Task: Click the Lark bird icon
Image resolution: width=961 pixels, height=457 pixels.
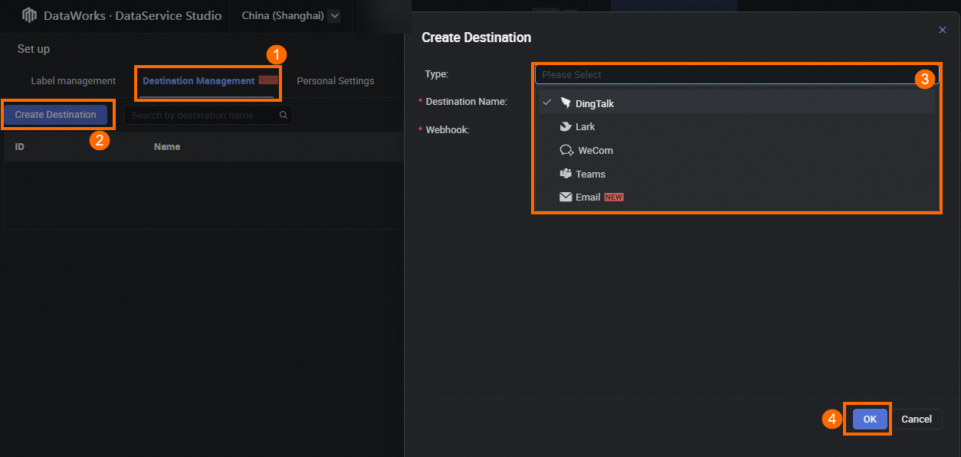Action: 566,126
